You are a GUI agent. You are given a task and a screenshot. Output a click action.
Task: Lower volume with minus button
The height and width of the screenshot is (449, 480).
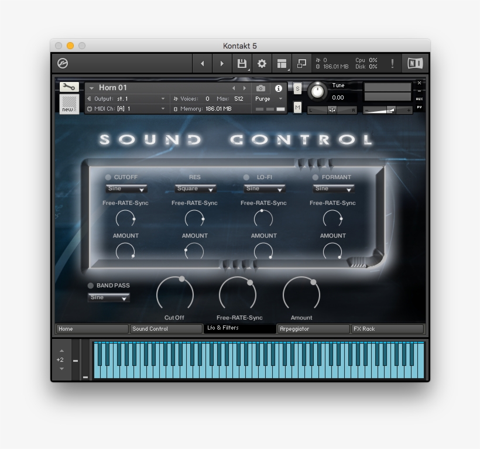[367, 110]
